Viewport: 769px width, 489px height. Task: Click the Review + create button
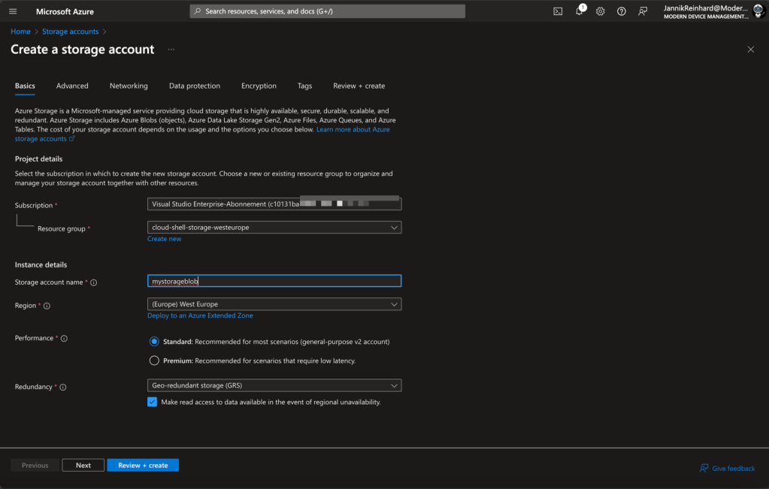click(x=143, y=465)
